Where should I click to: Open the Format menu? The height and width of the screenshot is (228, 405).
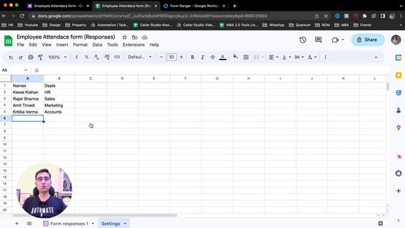[x=80, y=45]
